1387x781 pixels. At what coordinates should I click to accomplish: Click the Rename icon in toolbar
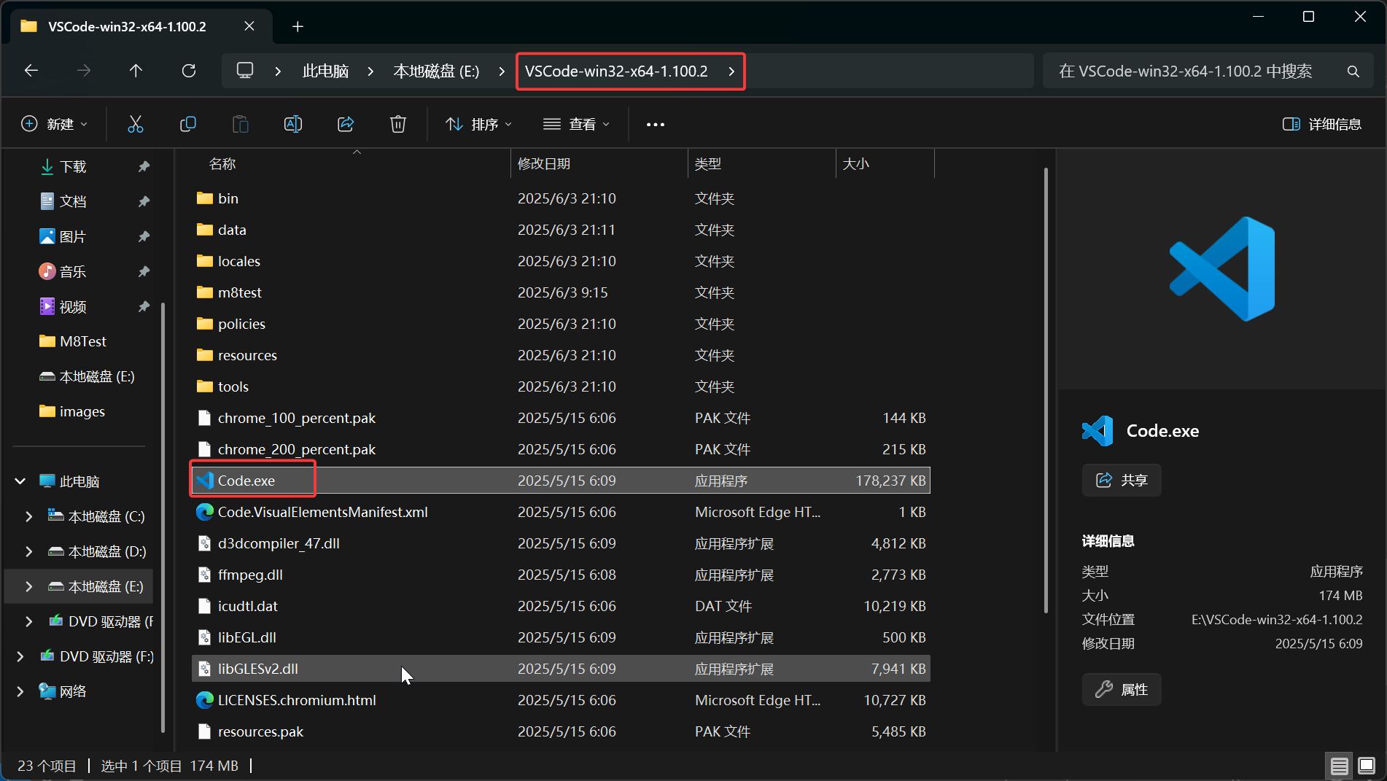(x=293, y=124)
